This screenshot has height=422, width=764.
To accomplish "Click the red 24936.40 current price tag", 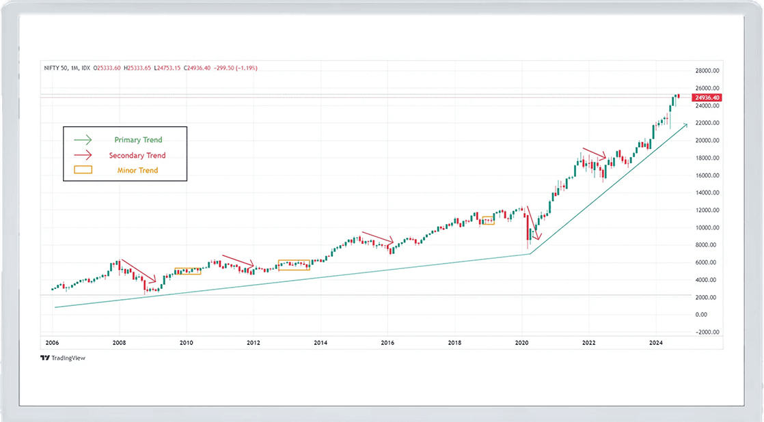I will coord(706,98).
